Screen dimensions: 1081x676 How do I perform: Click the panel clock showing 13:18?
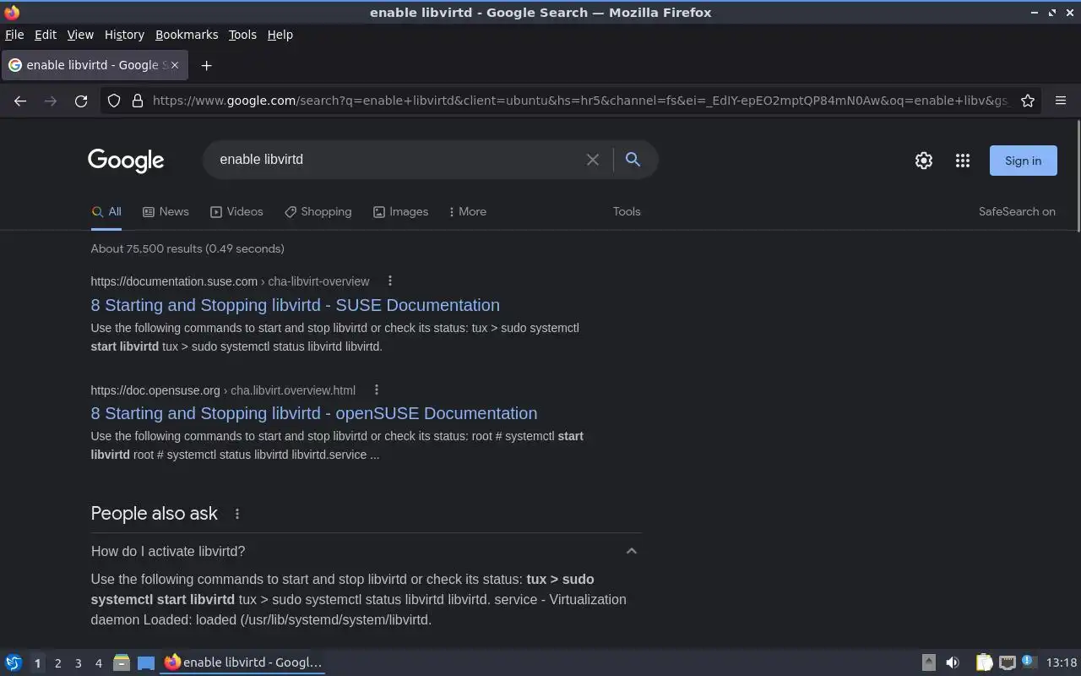[1062, 662]
